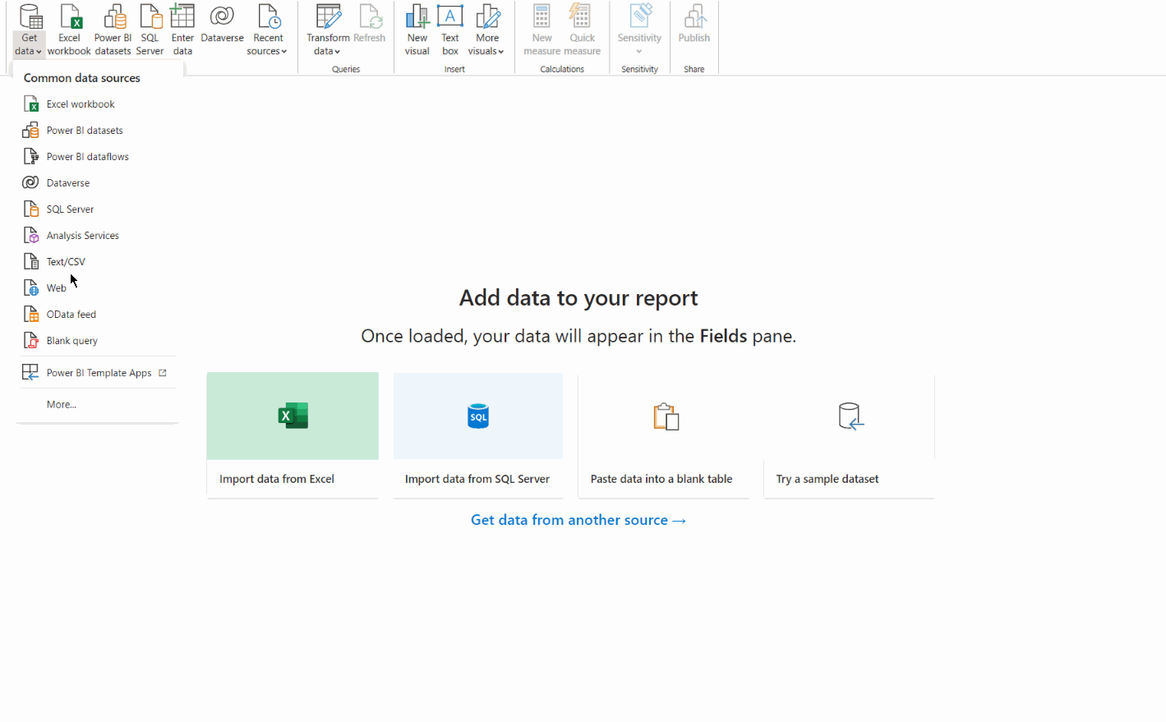Click the Analysis Services menu icon
1166x722 pixels.
31,236
